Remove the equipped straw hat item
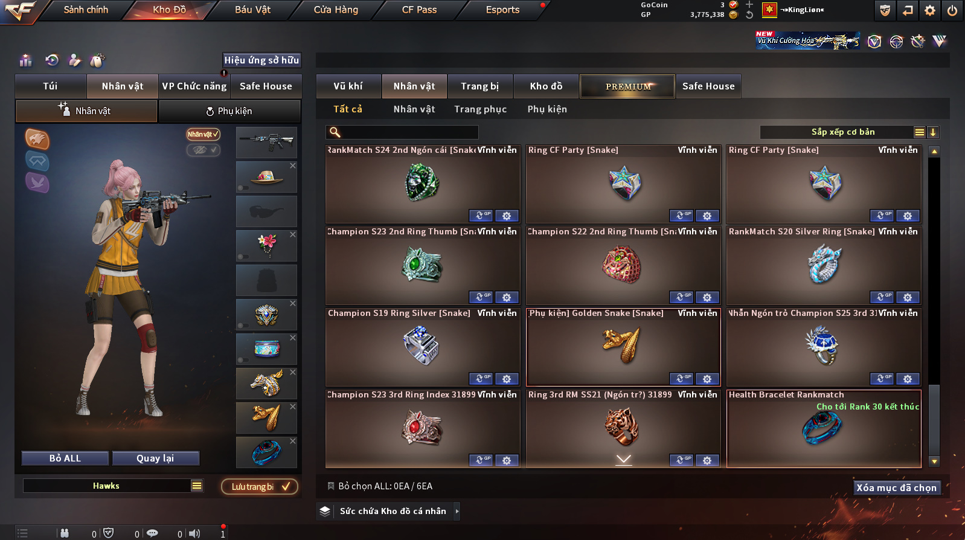The height and width of the screenshot is (540, 965). pos(293,166)
